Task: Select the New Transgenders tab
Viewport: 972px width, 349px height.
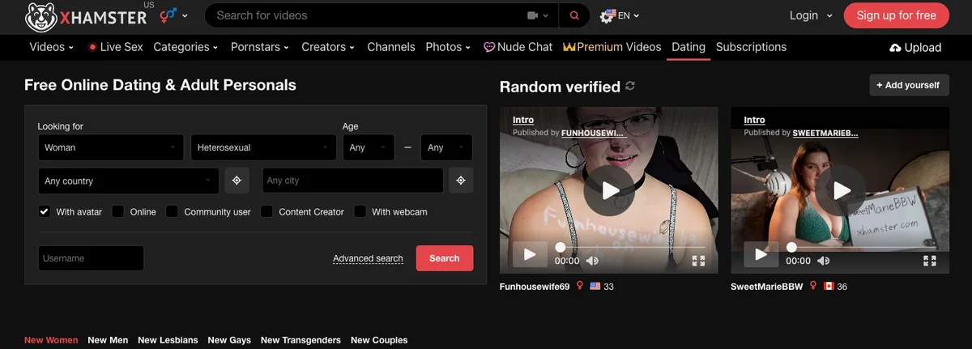Action: [x=301, y=340]
